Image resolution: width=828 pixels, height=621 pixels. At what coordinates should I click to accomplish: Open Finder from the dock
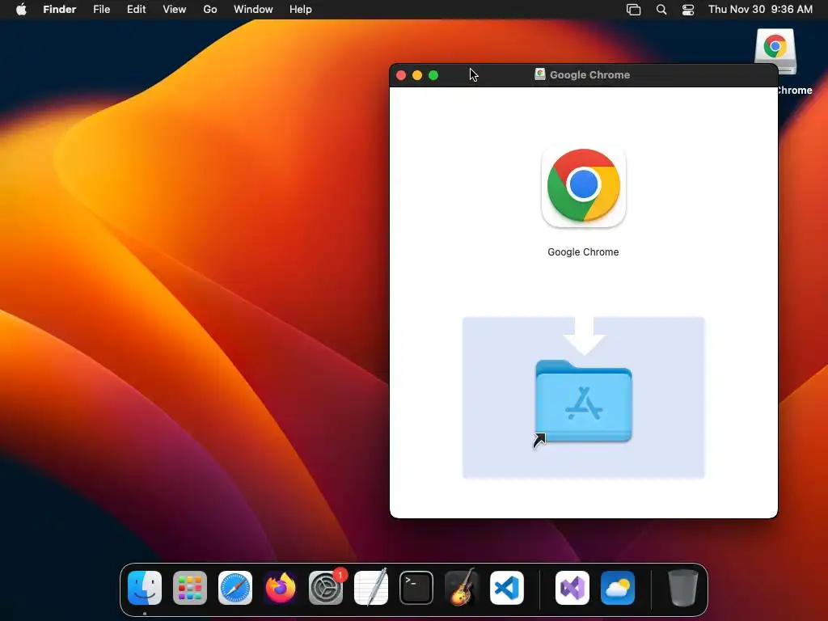tap(145, 588)
